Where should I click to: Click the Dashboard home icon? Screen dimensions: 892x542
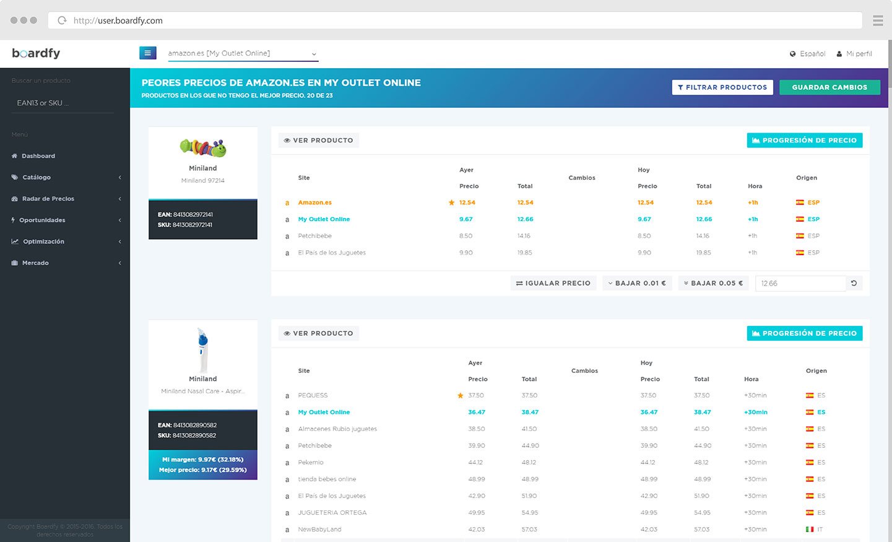pyautogui.click(x=14, y=156)
